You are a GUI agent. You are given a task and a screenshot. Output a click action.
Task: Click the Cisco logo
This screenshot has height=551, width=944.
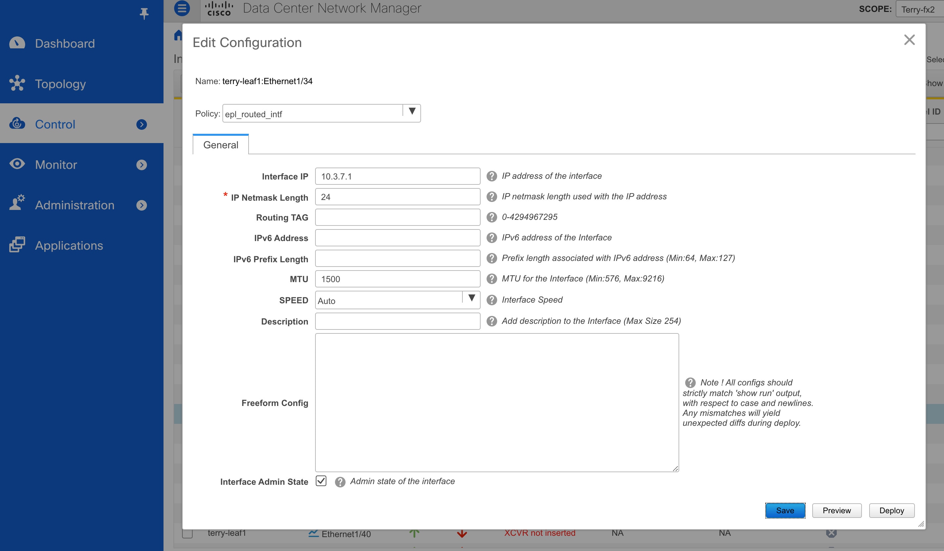click(x=219, y=9)
